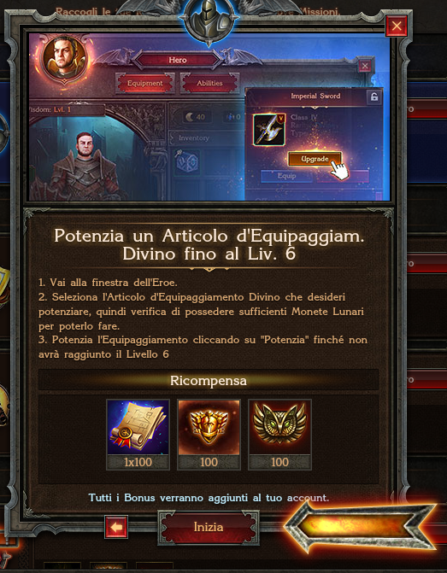Start the quest with Inizia button
The image size is (447, 573).
point(209,528)
